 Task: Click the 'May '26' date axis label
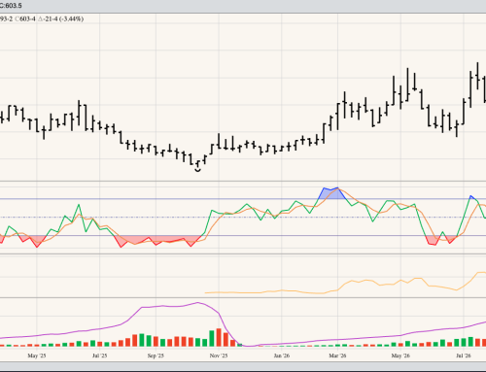(x=400, y=355)
